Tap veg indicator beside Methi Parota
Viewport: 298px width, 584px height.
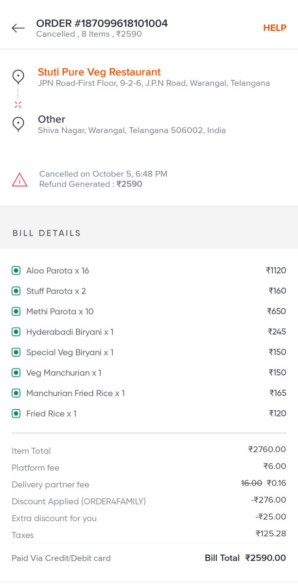pos(16,311)
